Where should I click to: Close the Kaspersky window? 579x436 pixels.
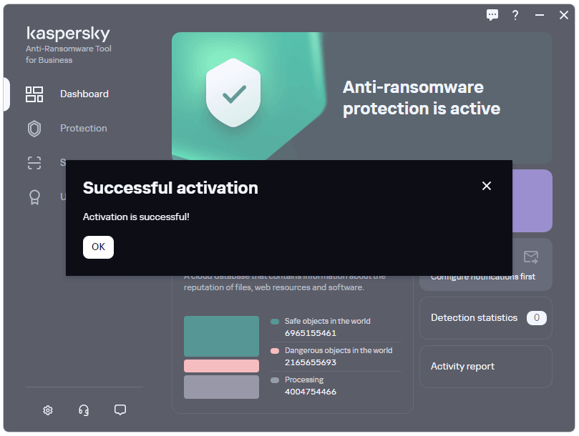coord(564,15)
